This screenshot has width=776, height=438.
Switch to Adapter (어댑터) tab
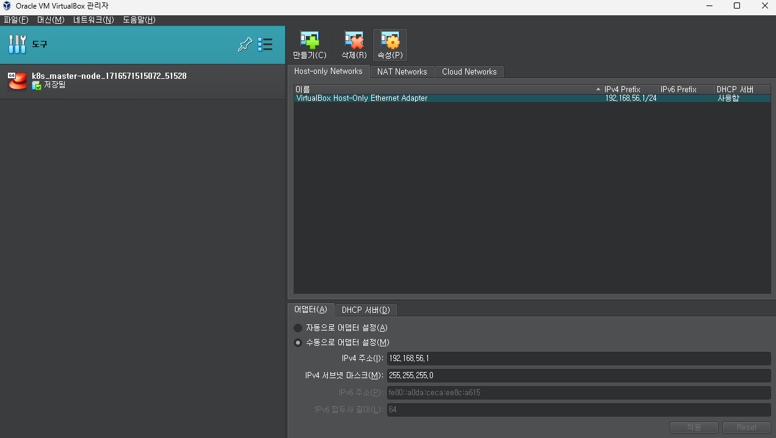coord(311,309)
